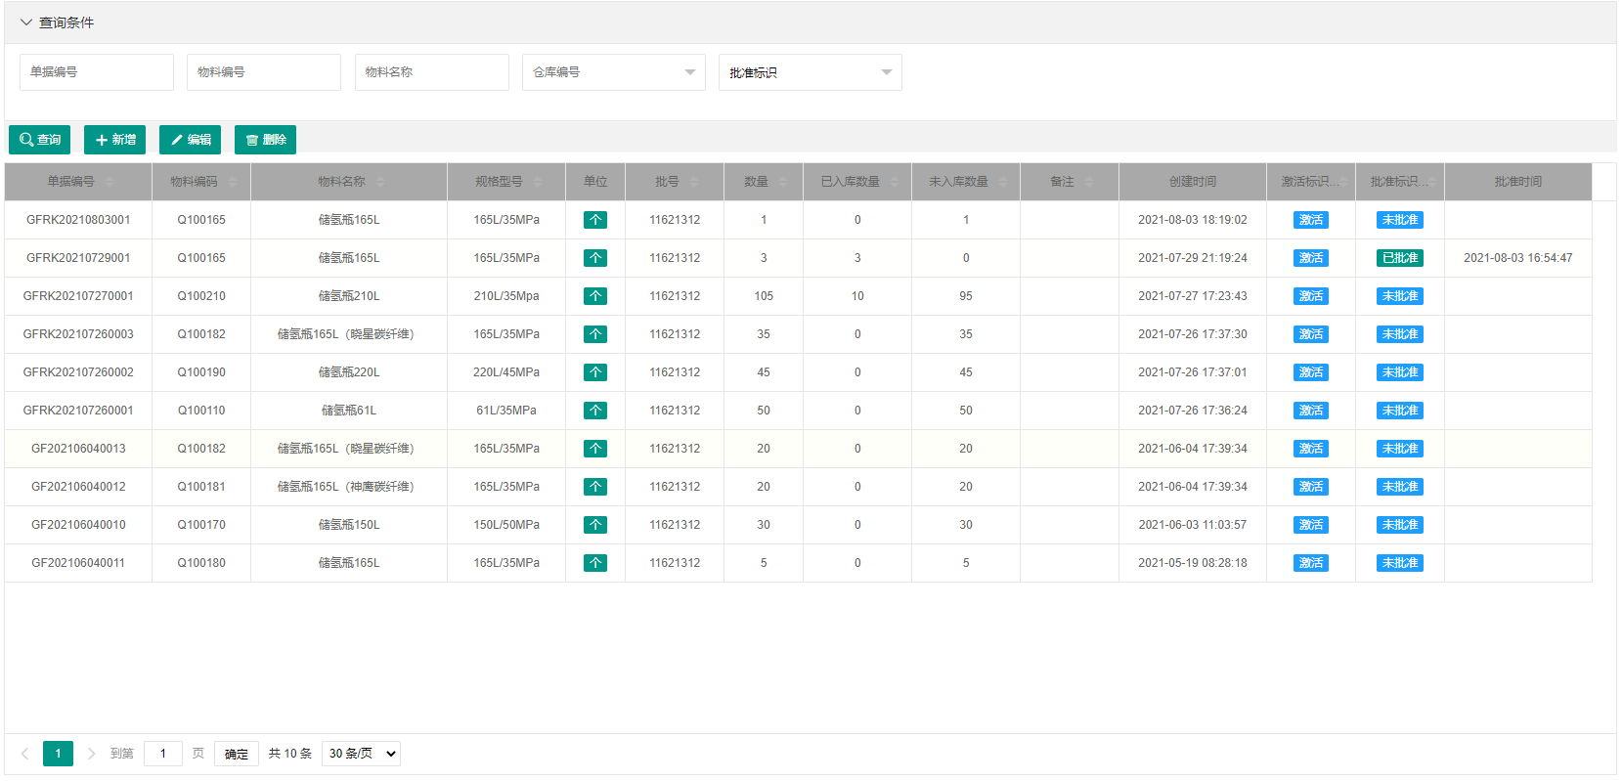Viewport: 1623px width, 781px height.
Task: Click material code Q100210
Action: pyautogui.click(x=201, y=296)
